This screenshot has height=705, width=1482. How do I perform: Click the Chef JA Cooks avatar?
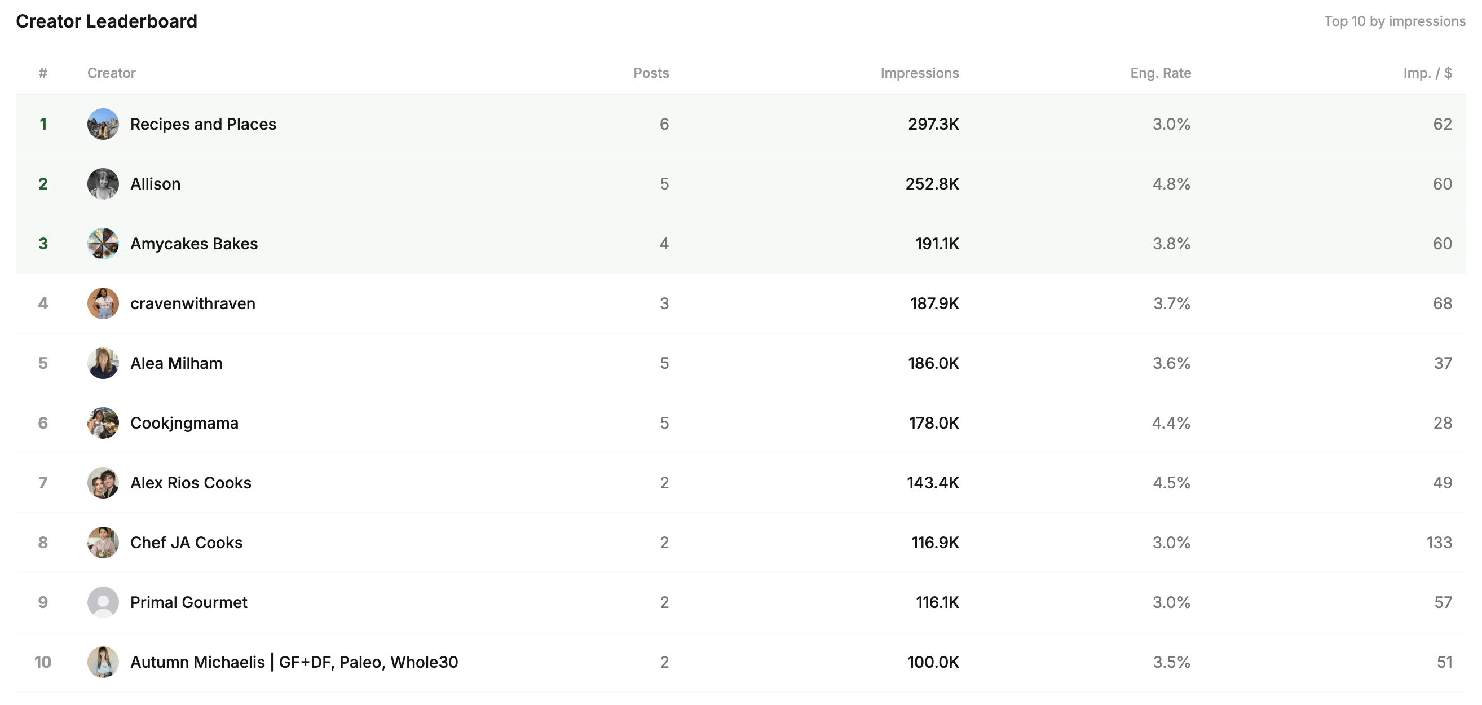point(103,543)
